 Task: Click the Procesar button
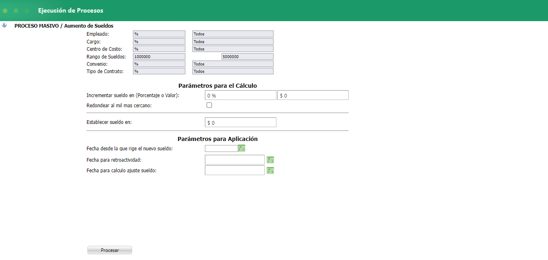(x=110, y=250)
